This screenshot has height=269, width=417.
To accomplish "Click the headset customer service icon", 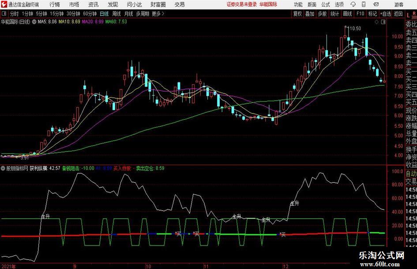I will coord(353,4).
